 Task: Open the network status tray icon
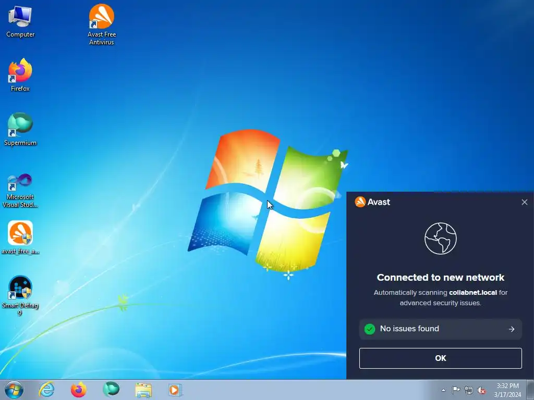click(469, 390)
